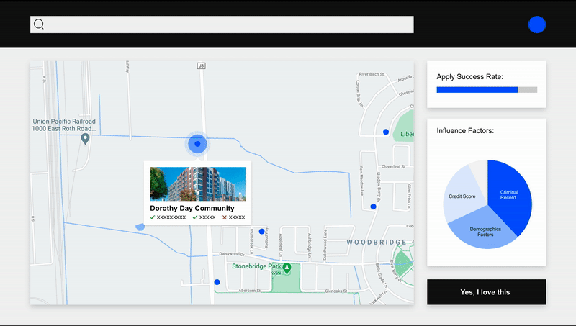Click the WOODBRIDGE neighborhood label
Image resolution: width=576 pixels, height=326 pixels.
(377, 242)
